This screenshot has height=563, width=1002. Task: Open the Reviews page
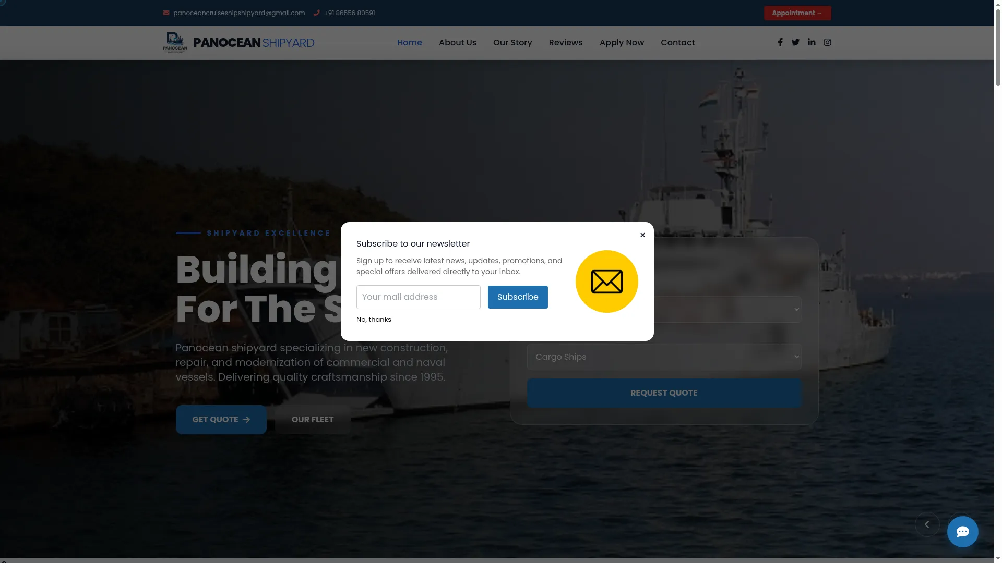pyautogui.click(x=565, y=43)
